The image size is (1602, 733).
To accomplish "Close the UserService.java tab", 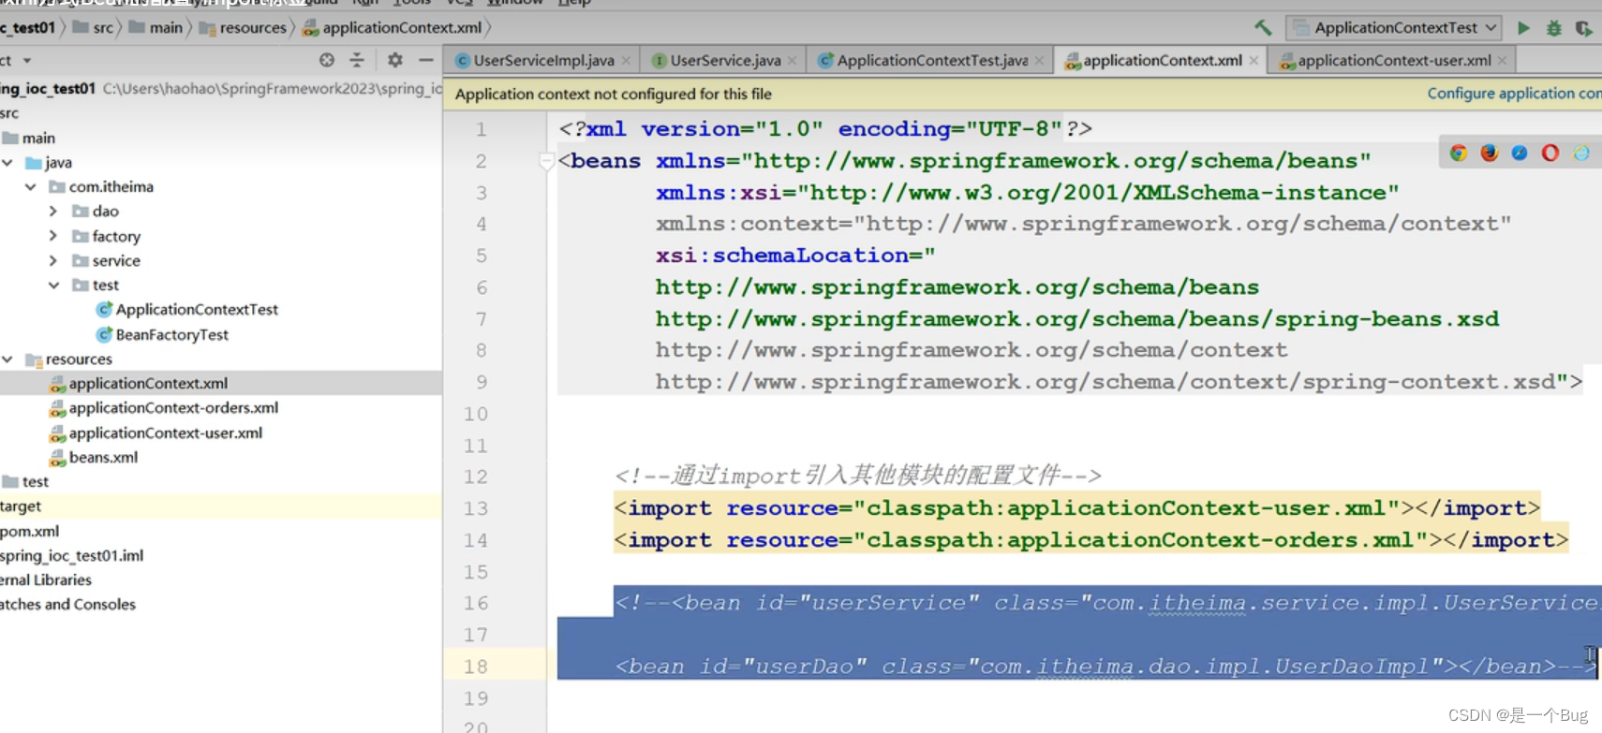I will (x=793, y=61).
